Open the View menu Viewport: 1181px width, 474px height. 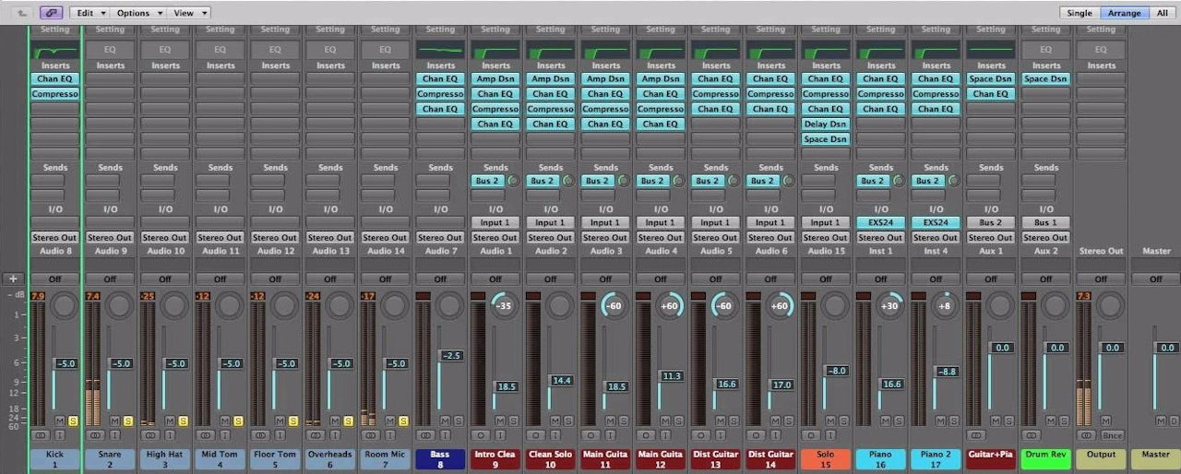coord(190,13)
